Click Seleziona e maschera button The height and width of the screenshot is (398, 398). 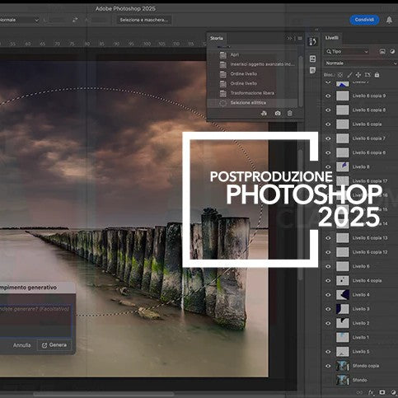(143, 20)
